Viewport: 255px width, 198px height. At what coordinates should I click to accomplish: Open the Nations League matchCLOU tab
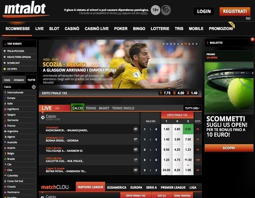(90, 187)
